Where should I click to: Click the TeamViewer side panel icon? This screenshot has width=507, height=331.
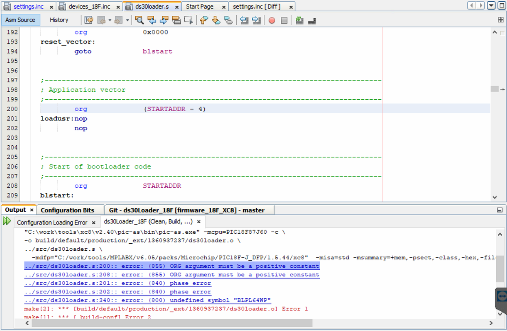(501, 297)
